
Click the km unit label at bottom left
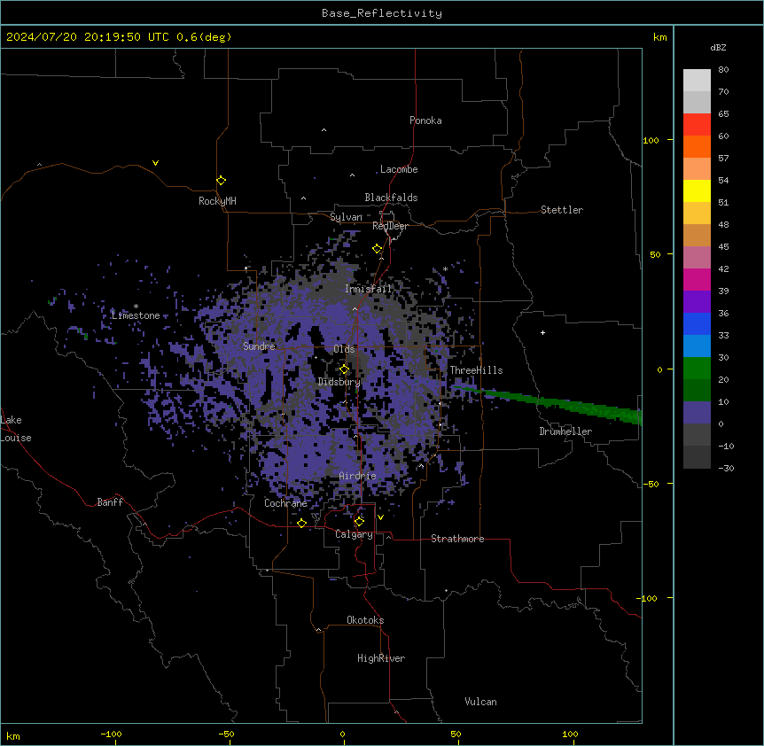click(x=13, y=736)
